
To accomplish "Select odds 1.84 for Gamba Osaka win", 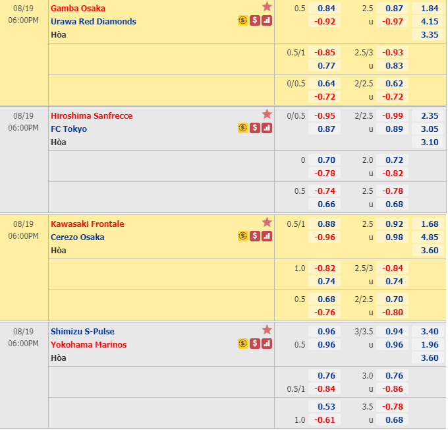I will 429,9.
